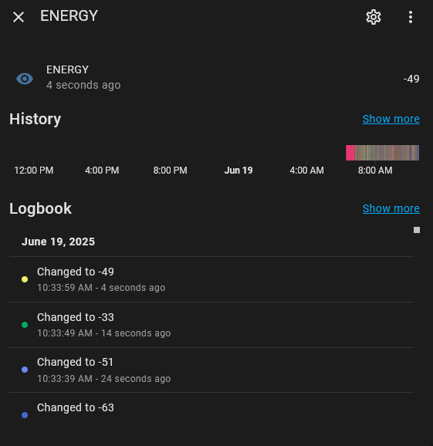The image size is (433, 446).
Task: Close the ENERGY dialog with the X icon
Action: coord(19,17)
